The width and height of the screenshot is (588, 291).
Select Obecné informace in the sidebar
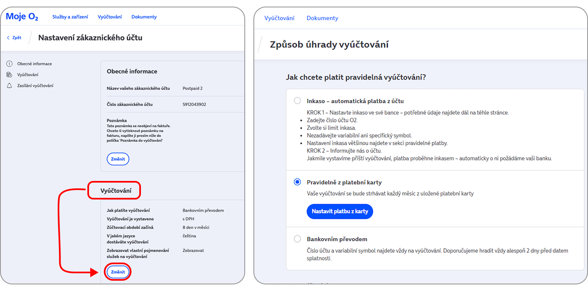coord(35,63)
